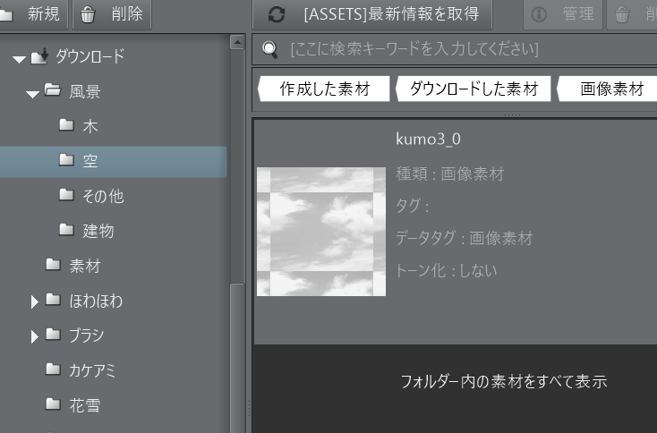This screenshot has height=433, width=657.
Task: Click the download folder icon beside ダウンロード
Action: [x=40, y=56]
